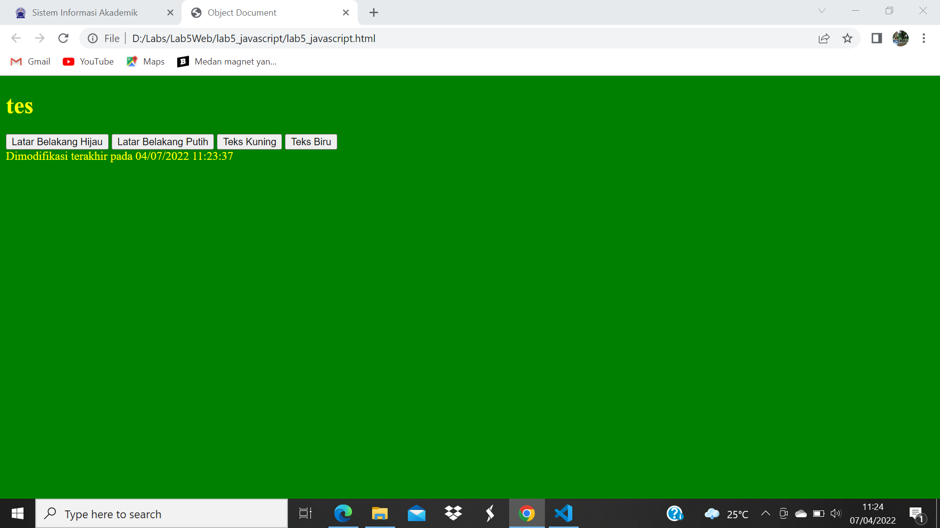Change text color with Teks Kuning button

tap(249, 141)
